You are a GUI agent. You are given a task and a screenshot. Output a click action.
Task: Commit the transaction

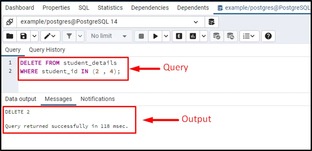(217, 36)
